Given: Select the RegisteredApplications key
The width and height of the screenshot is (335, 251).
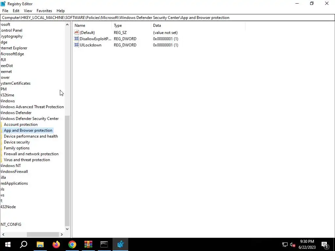Looking at the screenshot, I should 14,183.
